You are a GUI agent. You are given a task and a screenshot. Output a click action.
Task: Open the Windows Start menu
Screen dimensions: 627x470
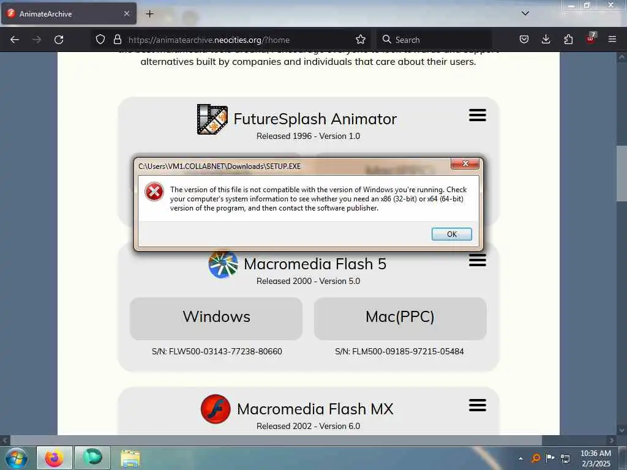point(16,458)
